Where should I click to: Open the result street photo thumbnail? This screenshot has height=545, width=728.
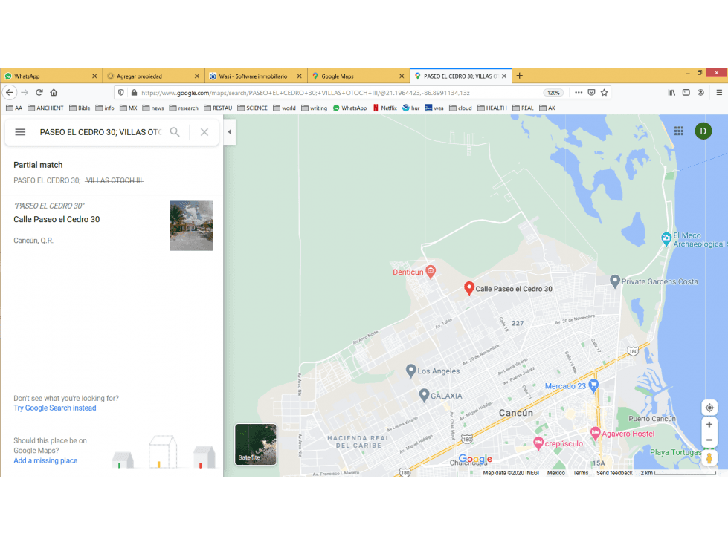191,226
